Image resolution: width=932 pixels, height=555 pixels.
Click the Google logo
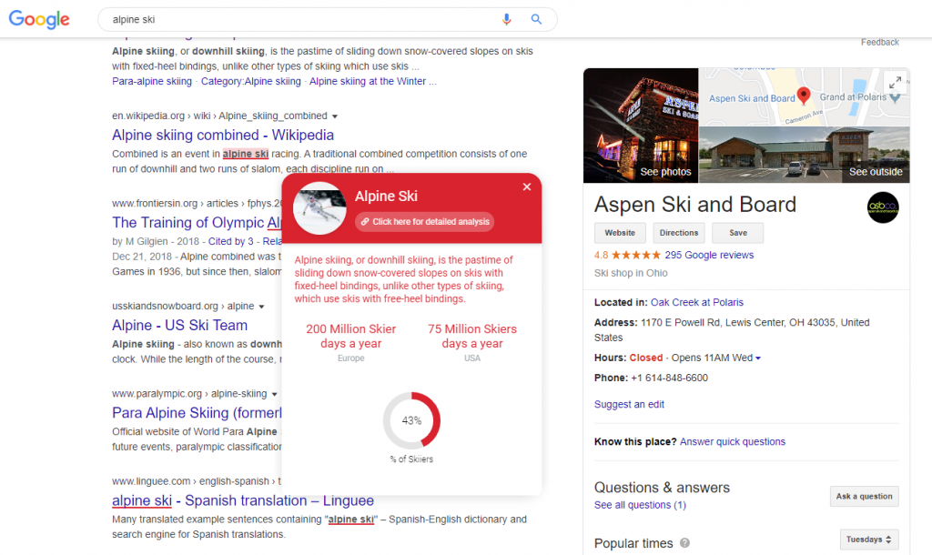pyautogui.click(x=39, y=19)
